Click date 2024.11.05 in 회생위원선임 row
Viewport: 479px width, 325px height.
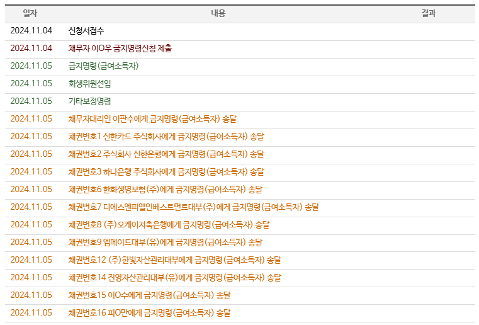point(31,84)
